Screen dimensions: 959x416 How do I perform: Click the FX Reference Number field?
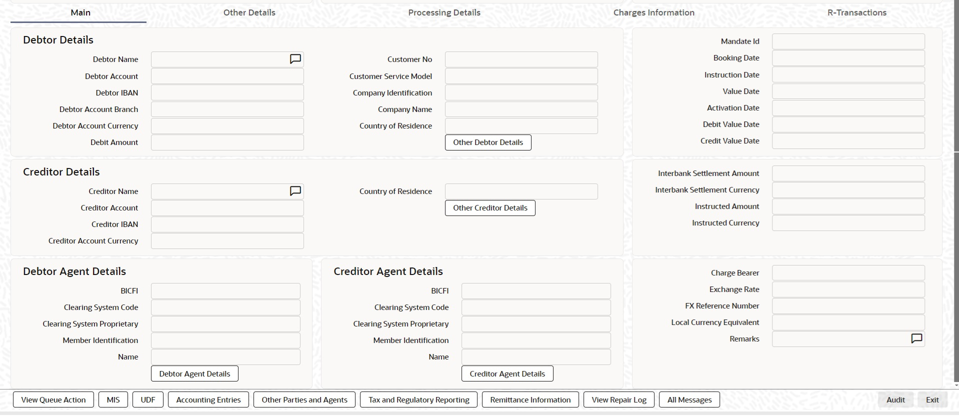(x=848, y=306)
